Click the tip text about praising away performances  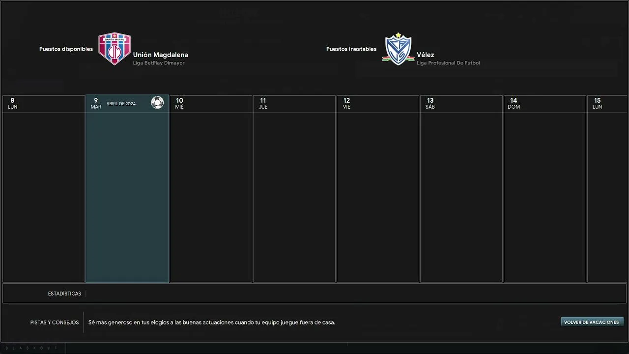pos(212,323)
